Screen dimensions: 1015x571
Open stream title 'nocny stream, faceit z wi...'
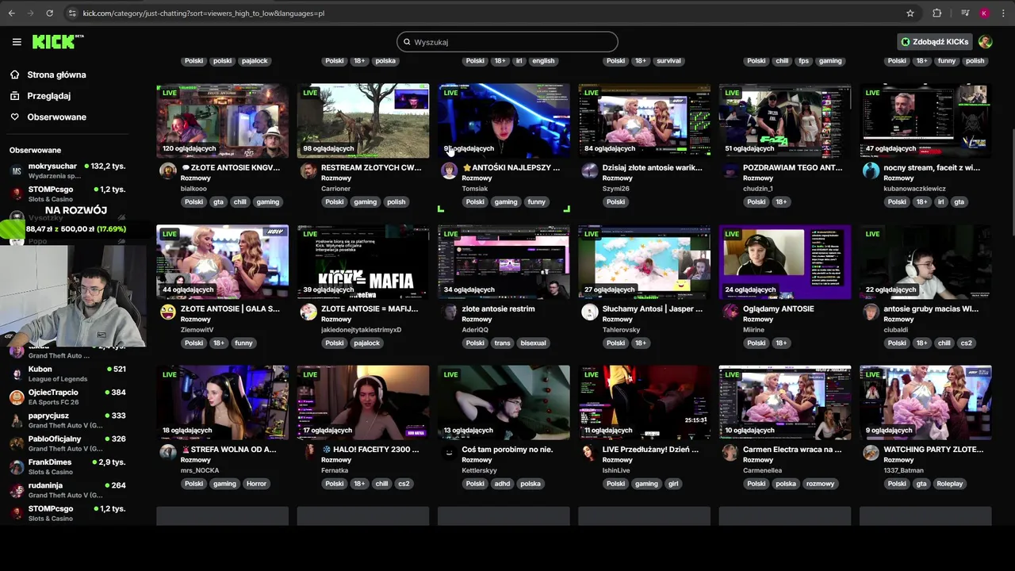(931, 167)
